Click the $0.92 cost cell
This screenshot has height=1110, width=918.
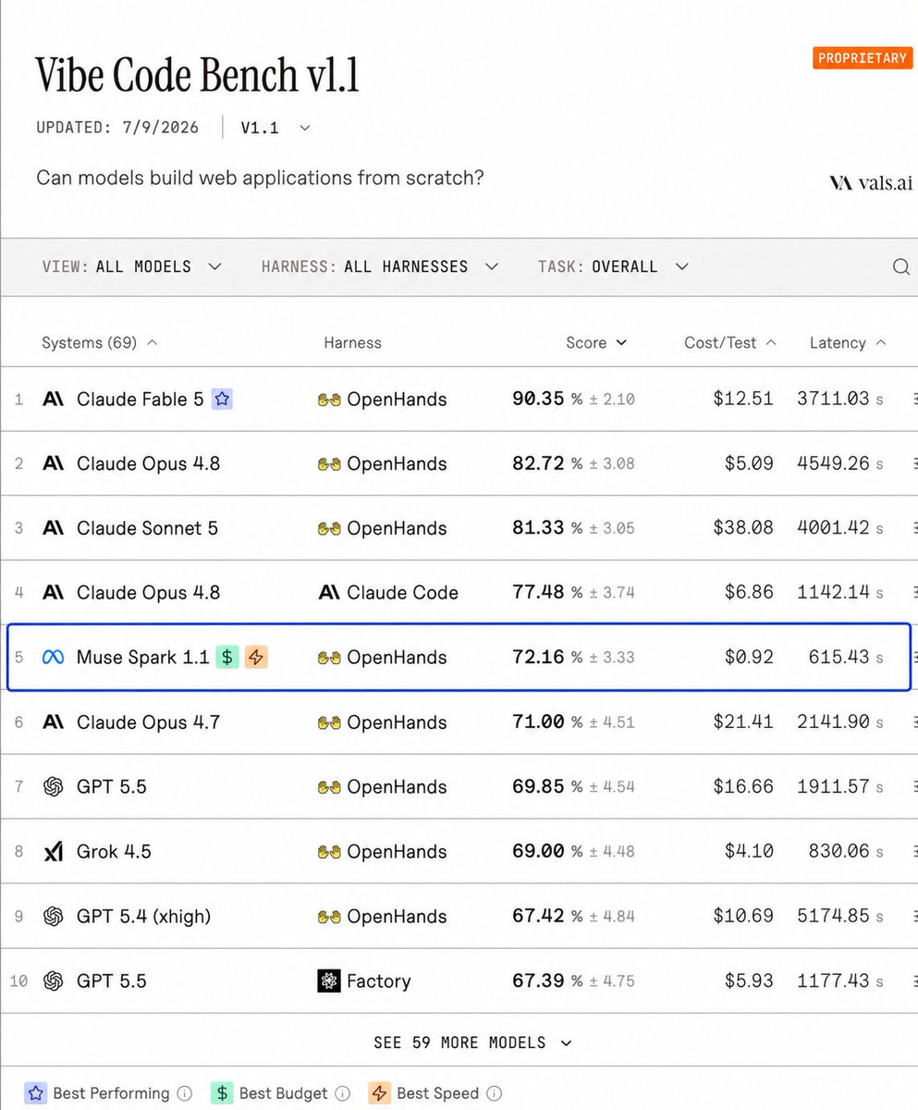point(749,658)
